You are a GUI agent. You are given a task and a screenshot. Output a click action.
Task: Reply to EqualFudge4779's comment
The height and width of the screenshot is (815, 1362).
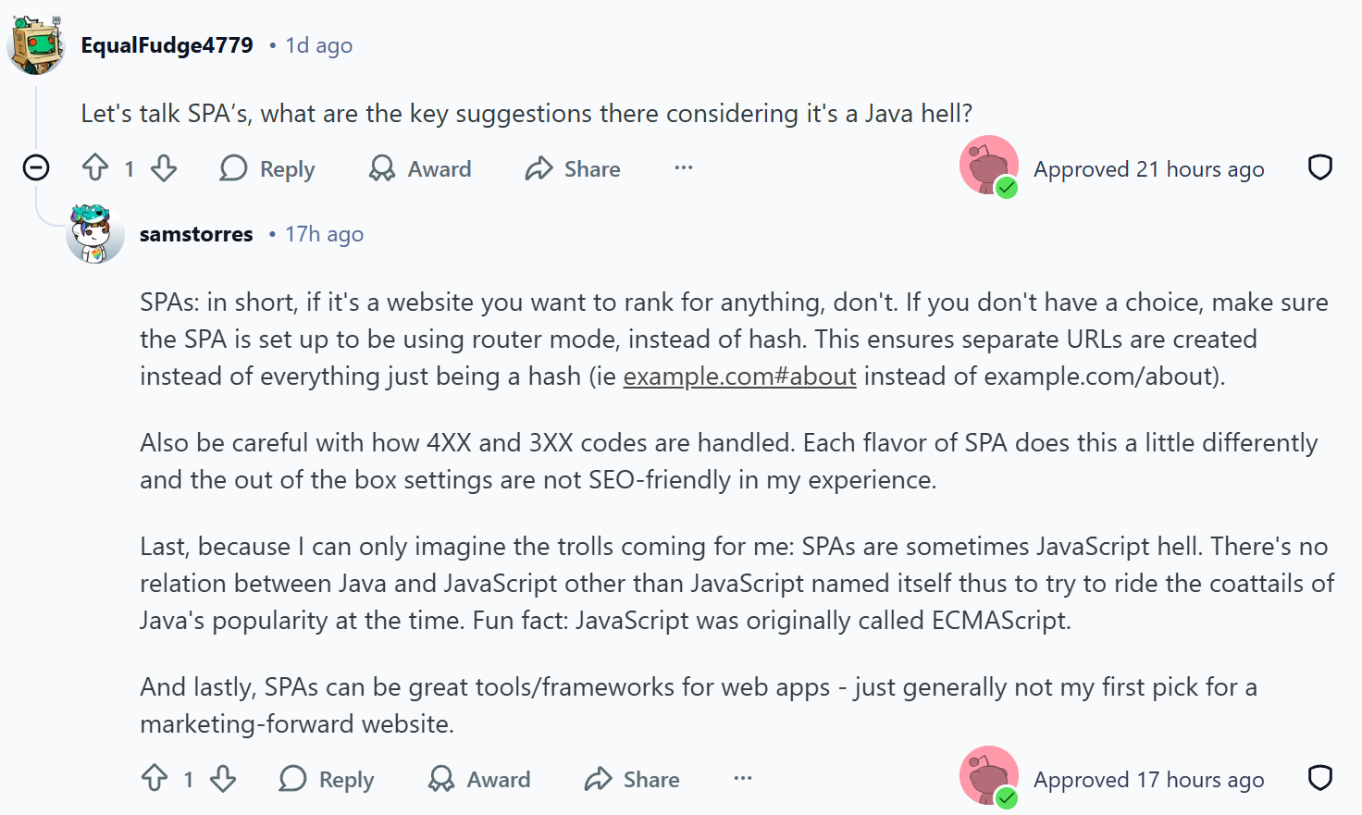(x=267, y=169)
